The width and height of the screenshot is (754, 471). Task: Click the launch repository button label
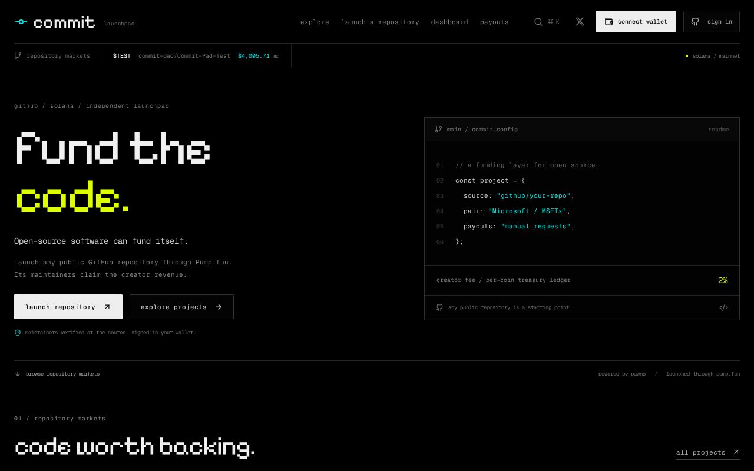point(60,307)
